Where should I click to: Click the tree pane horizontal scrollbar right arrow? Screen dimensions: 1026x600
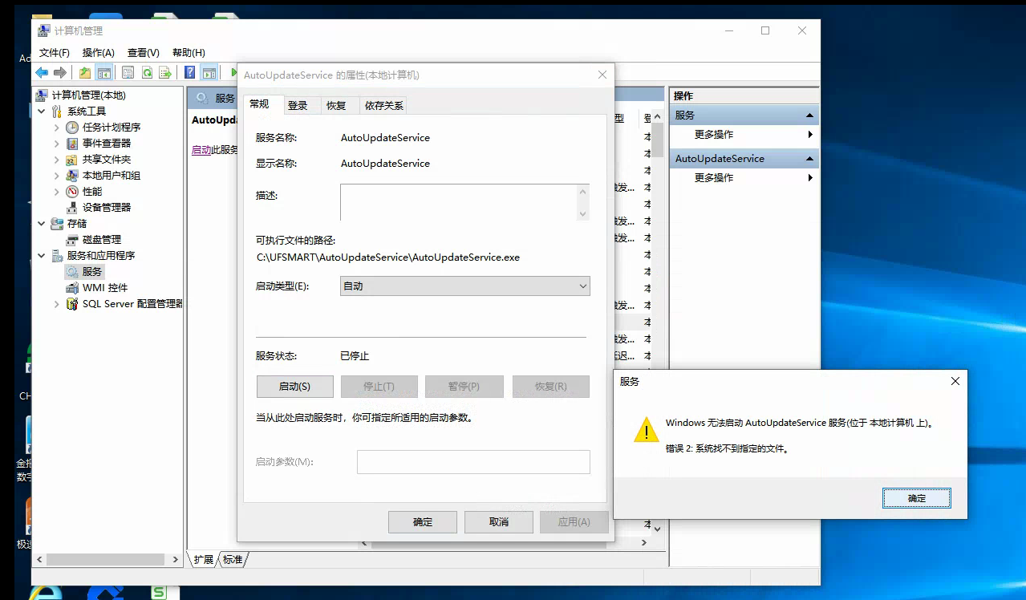click(176, 559)
